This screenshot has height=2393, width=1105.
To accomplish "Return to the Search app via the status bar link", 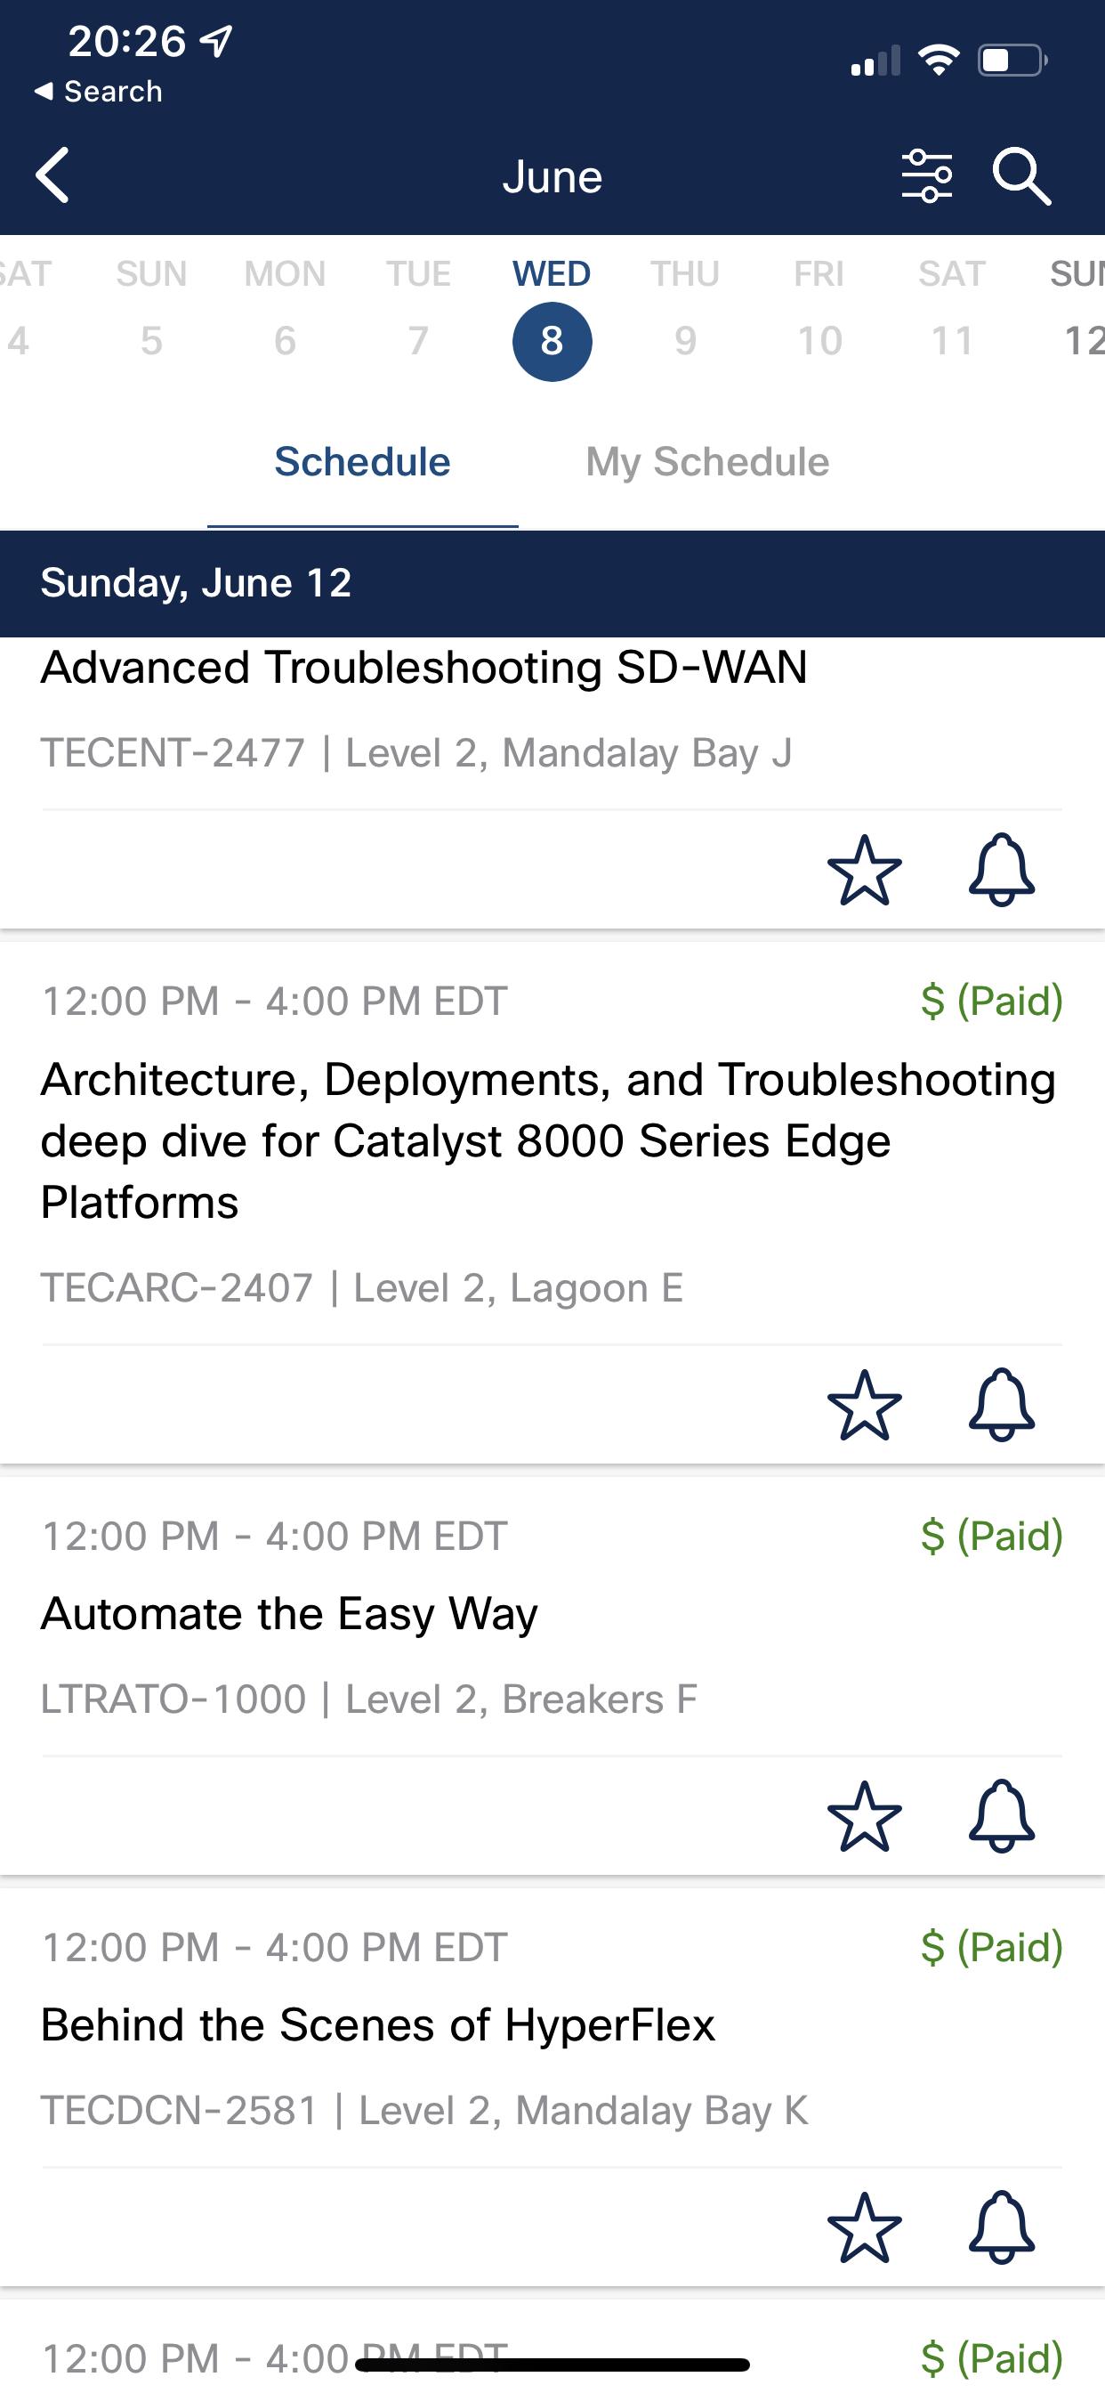I will [x=98, y=92].
